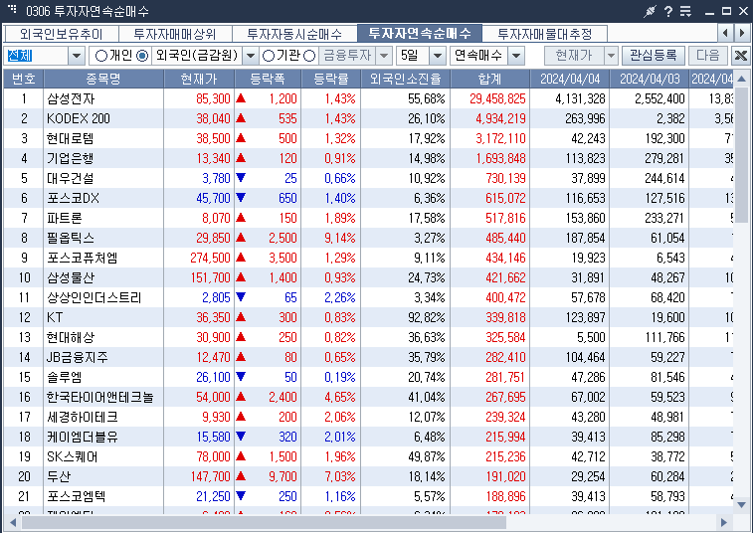Switch to 외국인보유추이 tab
Viewport: 753px width, 533px height.
click(x=61, y=34)
